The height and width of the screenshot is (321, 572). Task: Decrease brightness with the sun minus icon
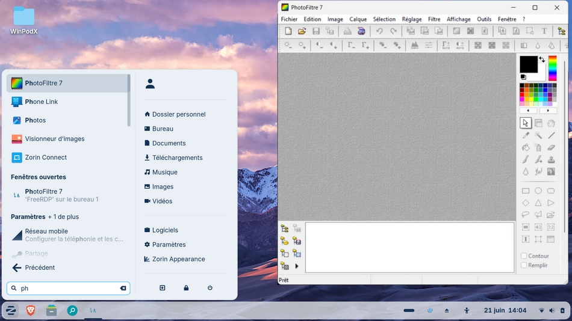pyautogui.click(x=288, y=45)
